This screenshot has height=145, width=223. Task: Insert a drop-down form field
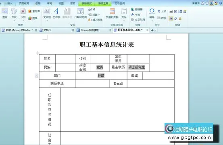click(180, 12)
